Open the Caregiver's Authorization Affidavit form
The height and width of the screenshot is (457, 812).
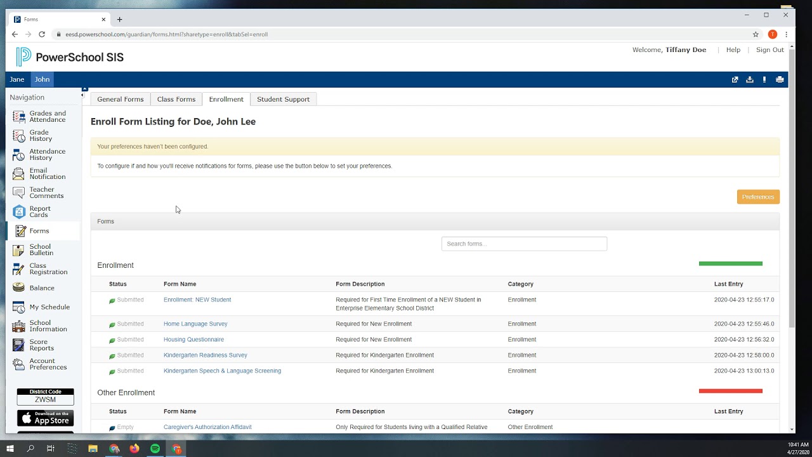click(x=207, y=427)
